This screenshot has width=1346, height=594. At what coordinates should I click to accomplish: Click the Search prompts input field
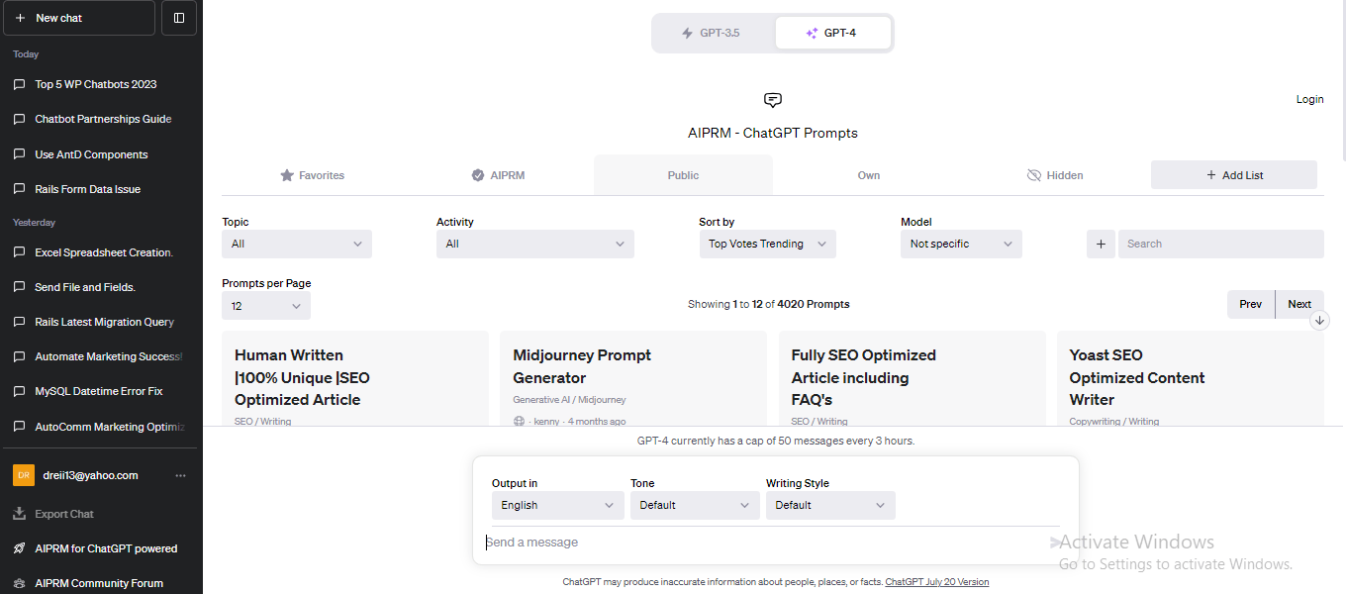pos(1220,244)
